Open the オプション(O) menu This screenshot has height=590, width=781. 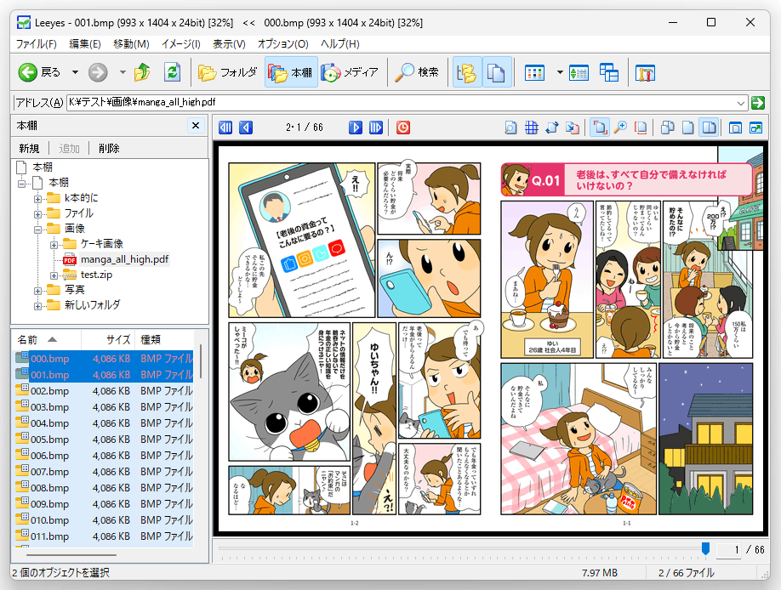tap(283, 44)
